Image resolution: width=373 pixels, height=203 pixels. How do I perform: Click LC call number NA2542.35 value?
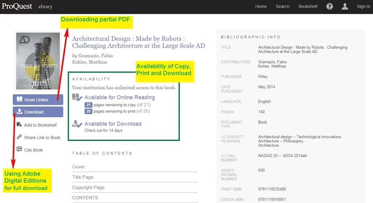point(282,155)
